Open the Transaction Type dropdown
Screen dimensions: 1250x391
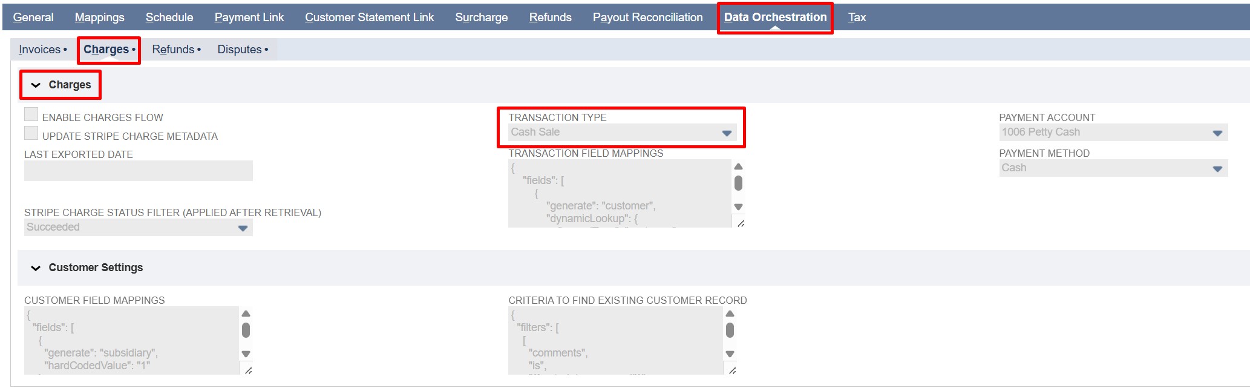(x=621, y=133)
